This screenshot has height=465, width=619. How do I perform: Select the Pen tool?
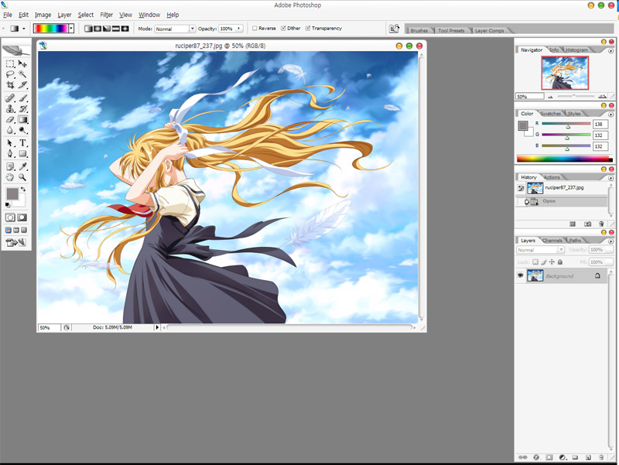10,153
